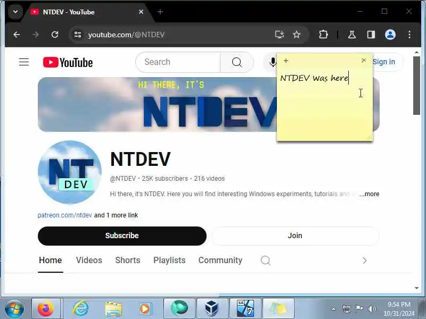Open Chrome three-dot menu

click(x=409, y=35)
